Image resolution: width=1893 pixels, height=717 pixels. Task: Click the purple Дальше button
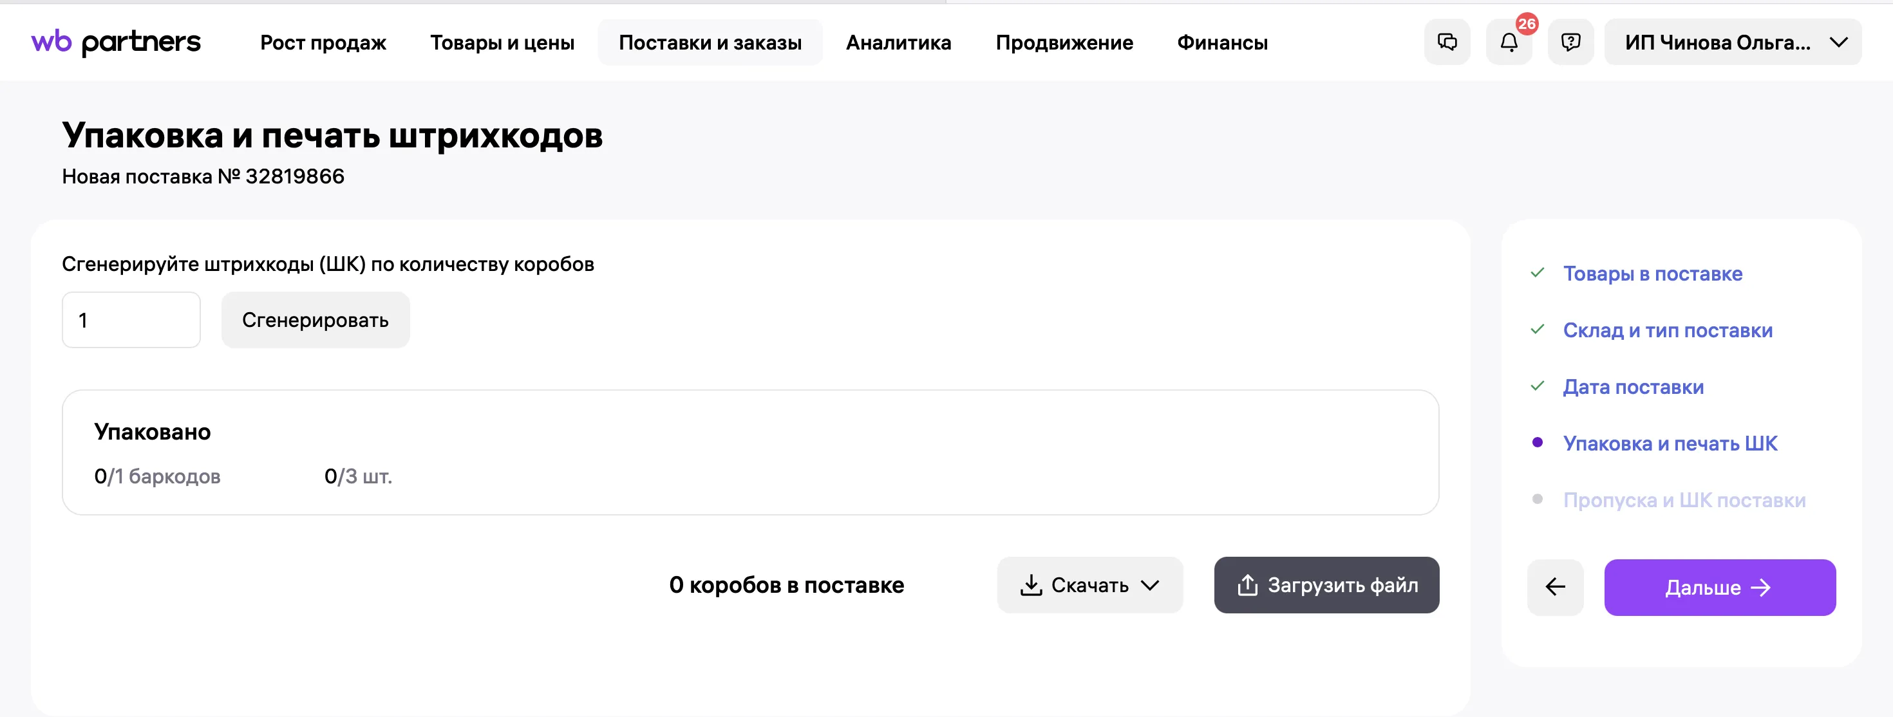tap(1719, 587)
